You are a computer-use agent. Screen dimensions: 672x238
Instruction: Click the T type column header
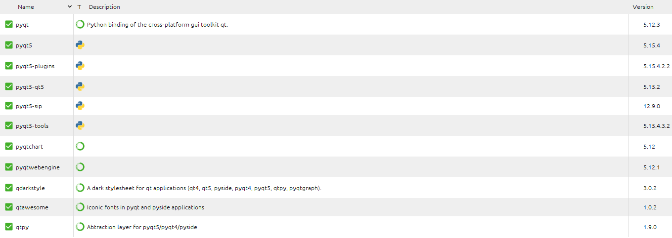(80, 7)
